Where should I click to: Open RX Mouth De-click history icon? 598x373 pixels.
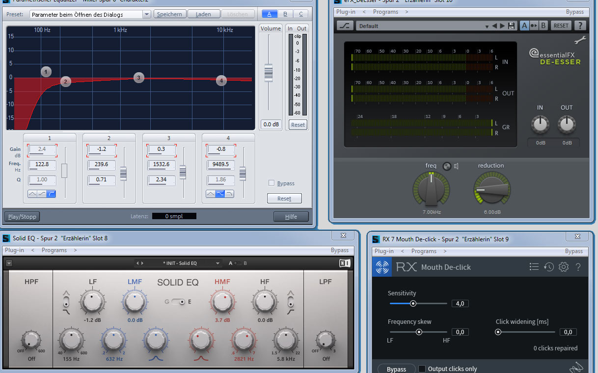click(549, 267)
